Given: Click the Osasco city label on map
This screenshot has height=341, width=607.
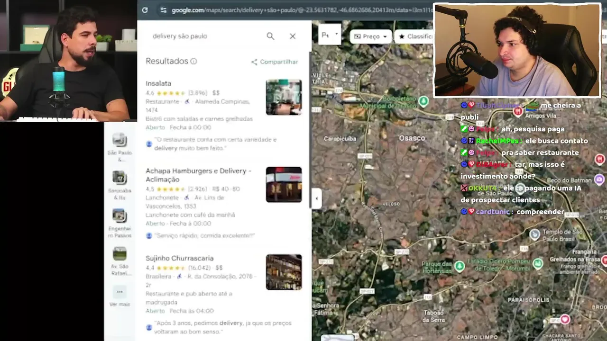Looking at the screenshot, I should (412, 138).
